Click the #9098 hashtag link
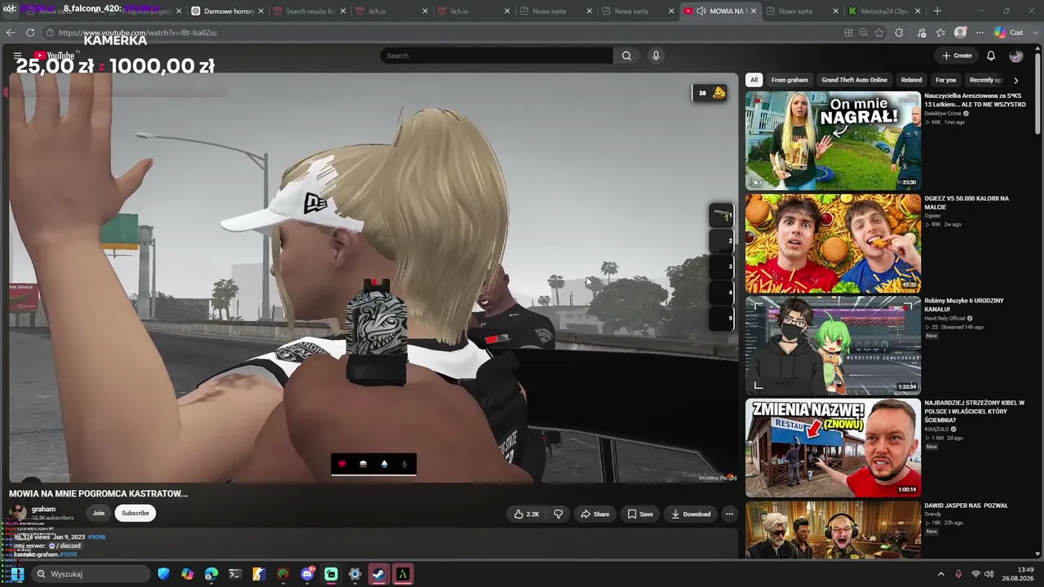Image resolution: width=1044 pixels, height=587 pixels. coord(96,537)
